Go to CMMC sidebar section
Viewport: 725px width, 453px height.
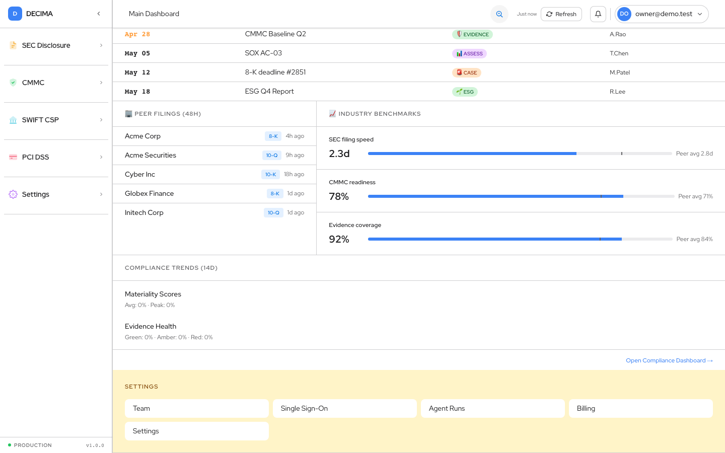[56, 83]
